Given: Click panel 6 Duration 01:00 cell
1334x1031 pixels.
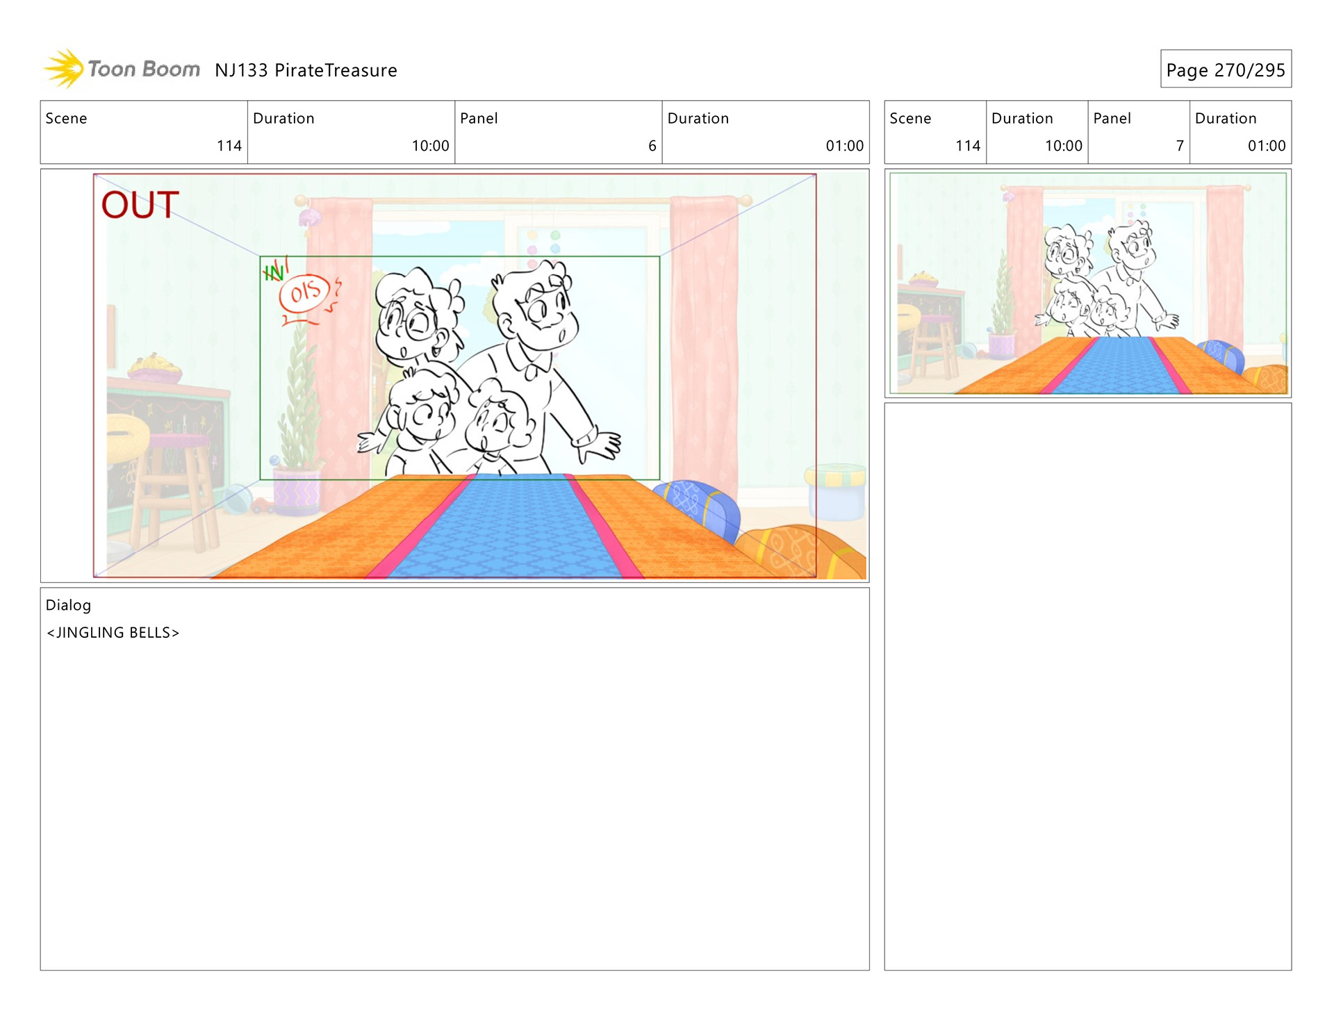Looking at the screenshot, I should pos(765,132).
